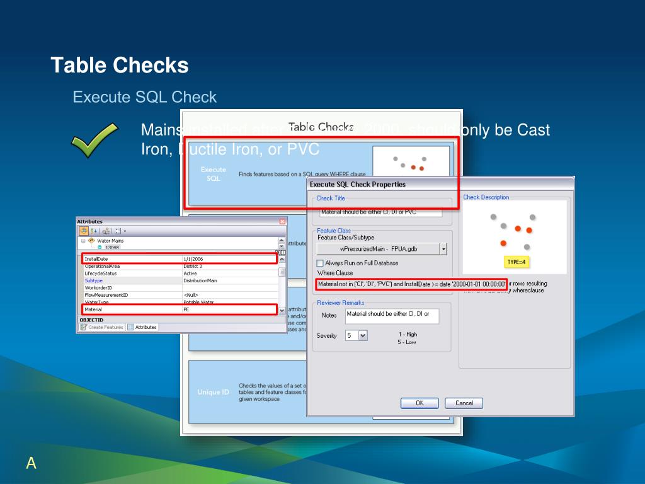Switch to the Create Features tab

[102, 327]
